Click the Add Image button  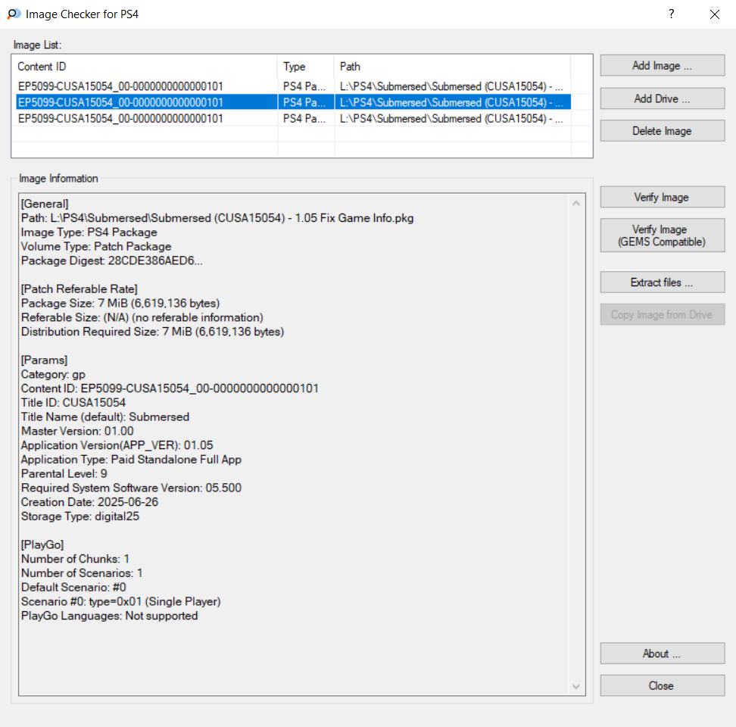[663, 66]
